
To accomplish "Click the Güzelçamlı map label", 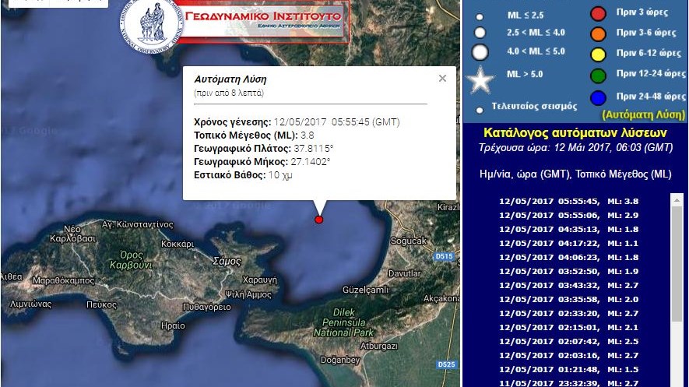I will pos(366,290).
